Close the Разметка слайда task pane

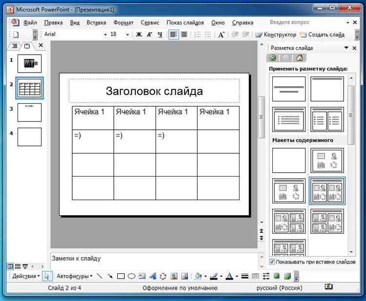coord(354,48)
